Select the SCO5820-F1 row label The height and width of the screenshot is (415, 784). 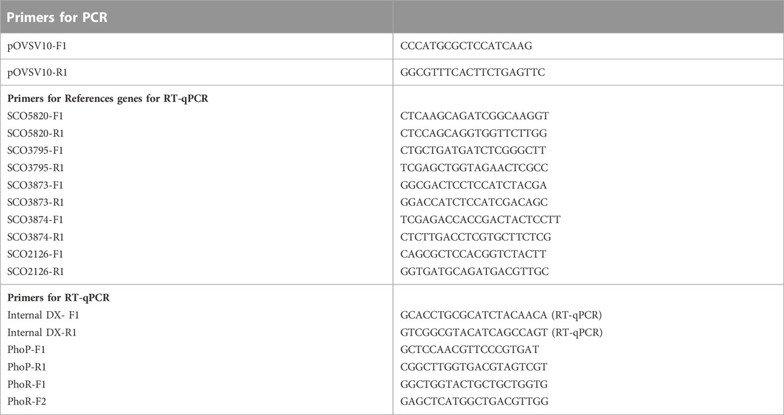pyautogui.click(x=35, y=116)
